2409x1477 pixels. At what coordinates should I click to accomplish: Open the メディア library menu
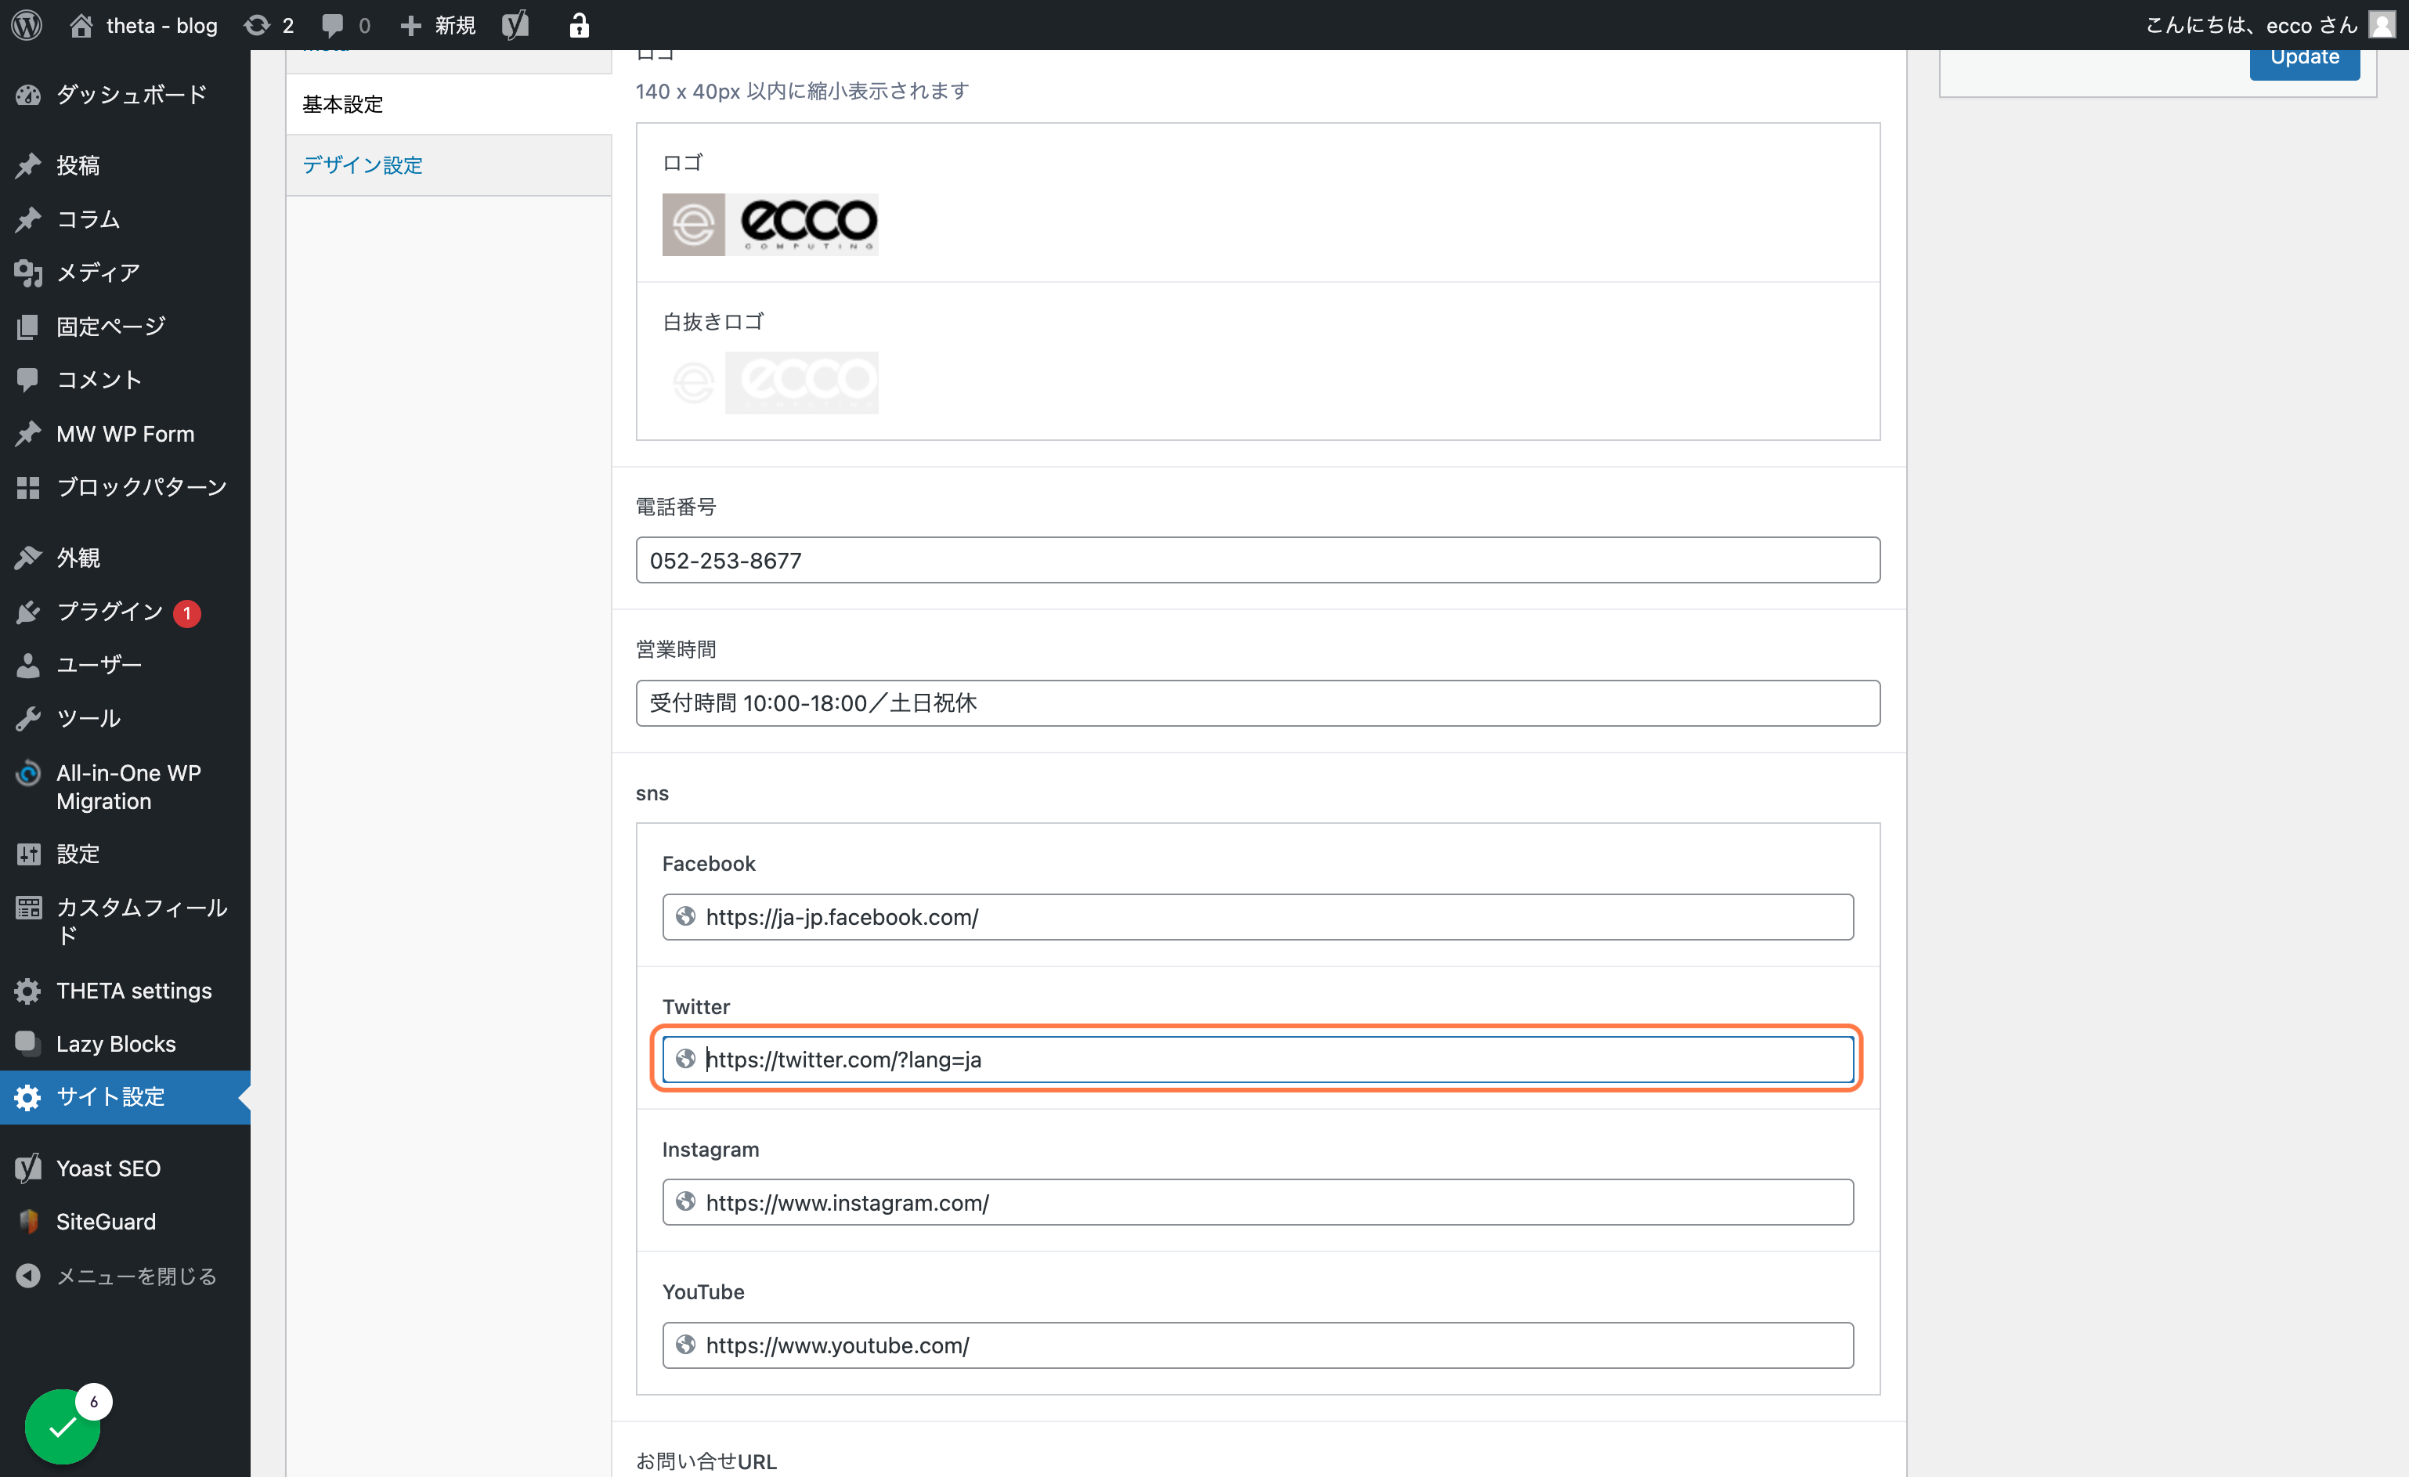click(125, 273)
